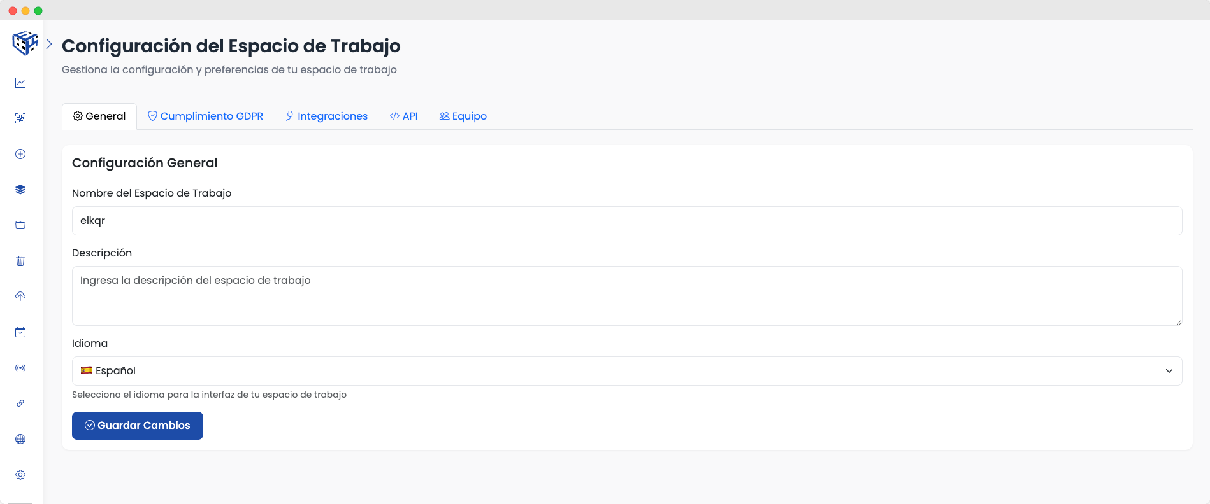Open the stacked layers sidebar icon
This screenshot has width=1210, height=504.
coord(20,190)
